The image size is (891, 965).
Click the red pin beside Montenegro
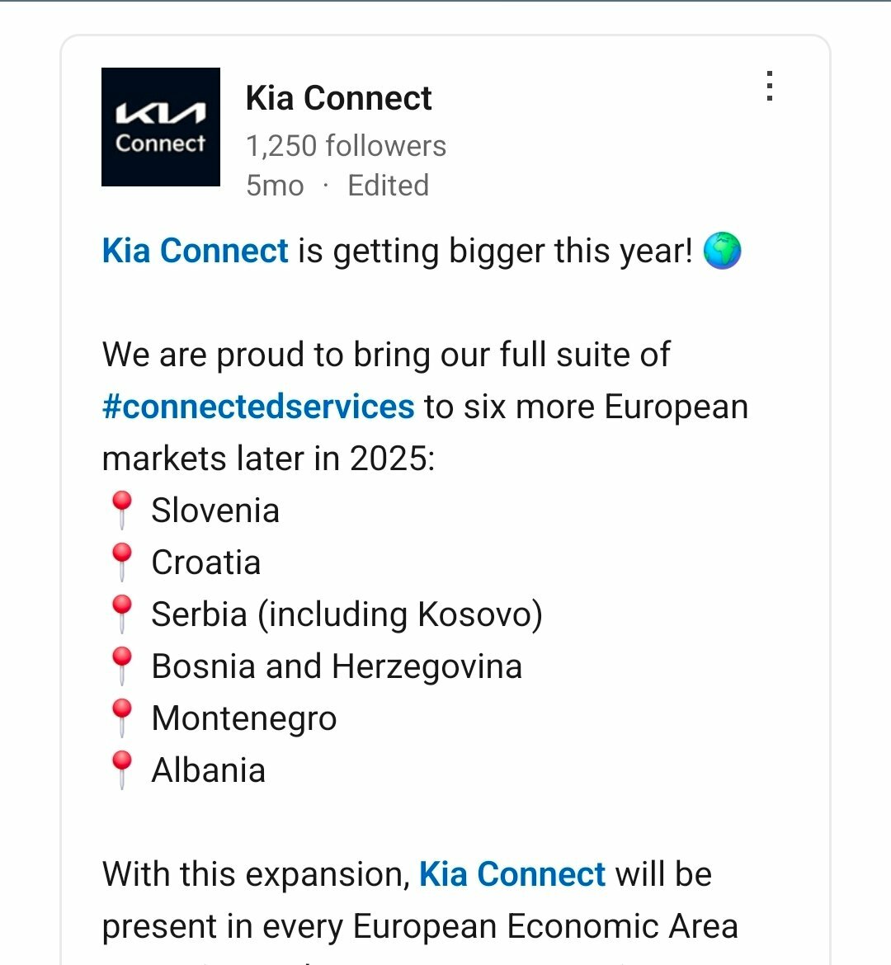point(121,718)
